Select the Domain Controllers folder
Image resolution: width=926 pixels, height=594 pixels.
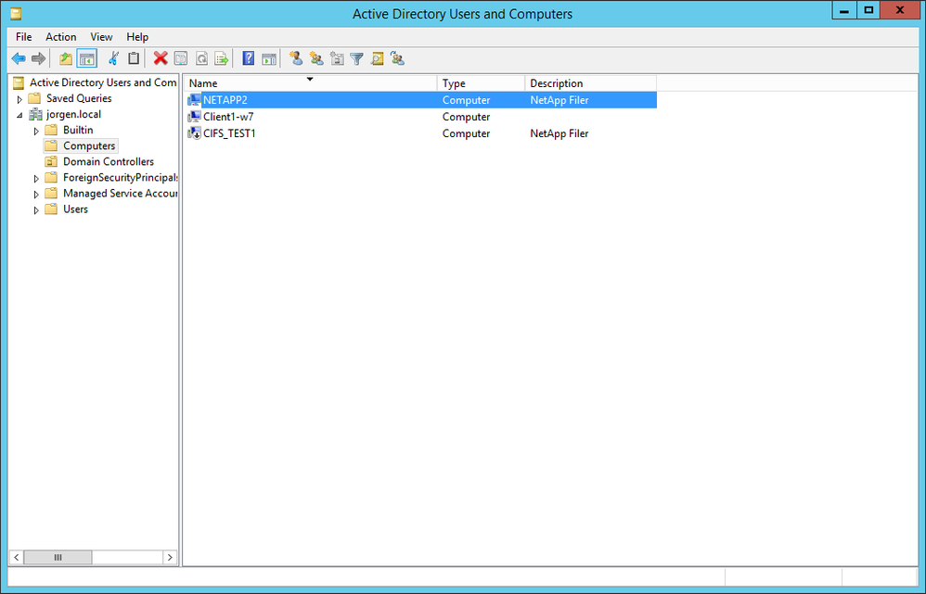point(108,161)
